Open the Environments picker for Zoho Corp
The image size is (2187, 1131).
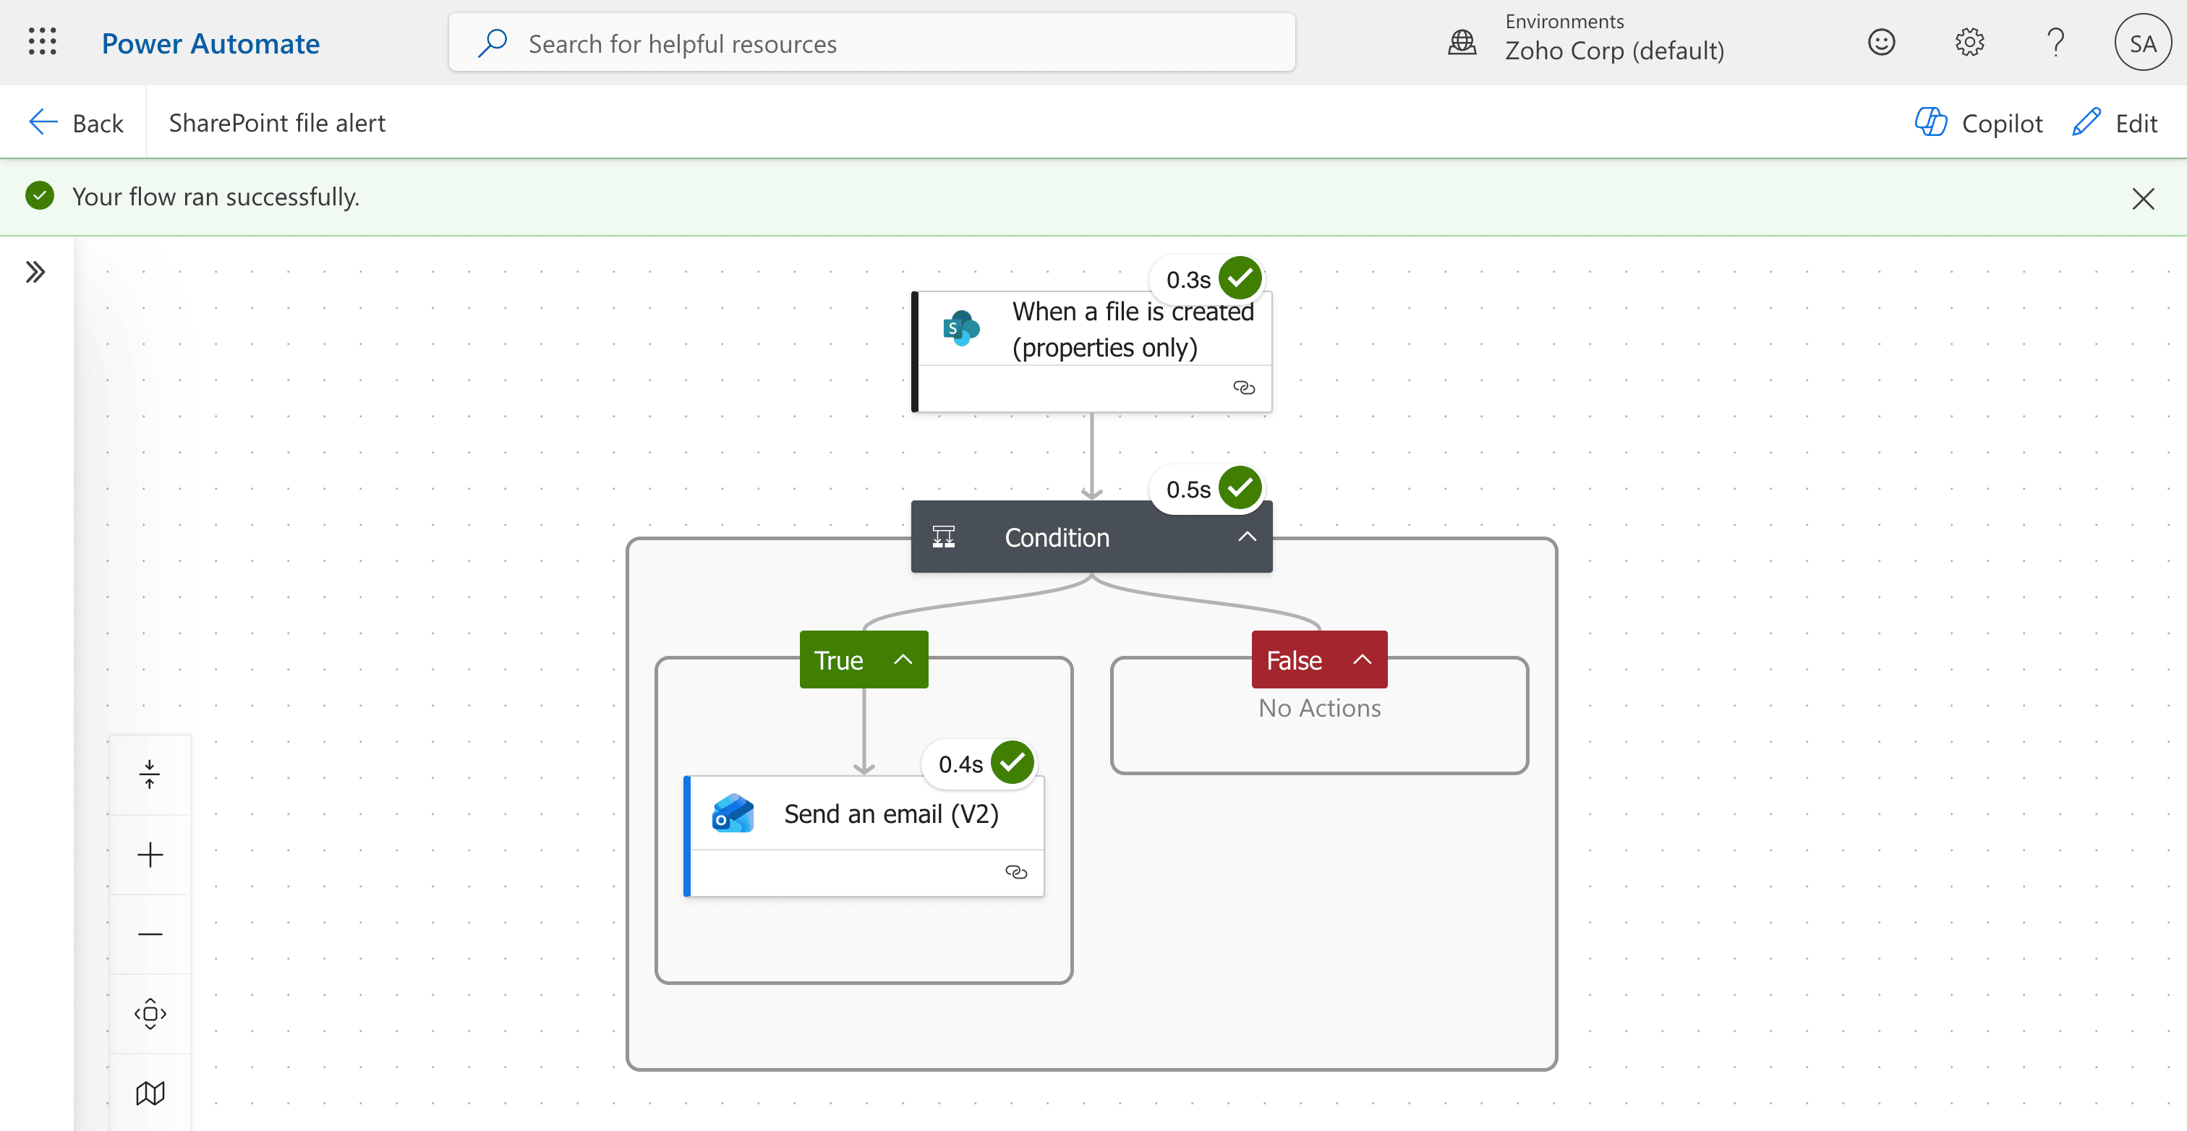point(1613,38)
